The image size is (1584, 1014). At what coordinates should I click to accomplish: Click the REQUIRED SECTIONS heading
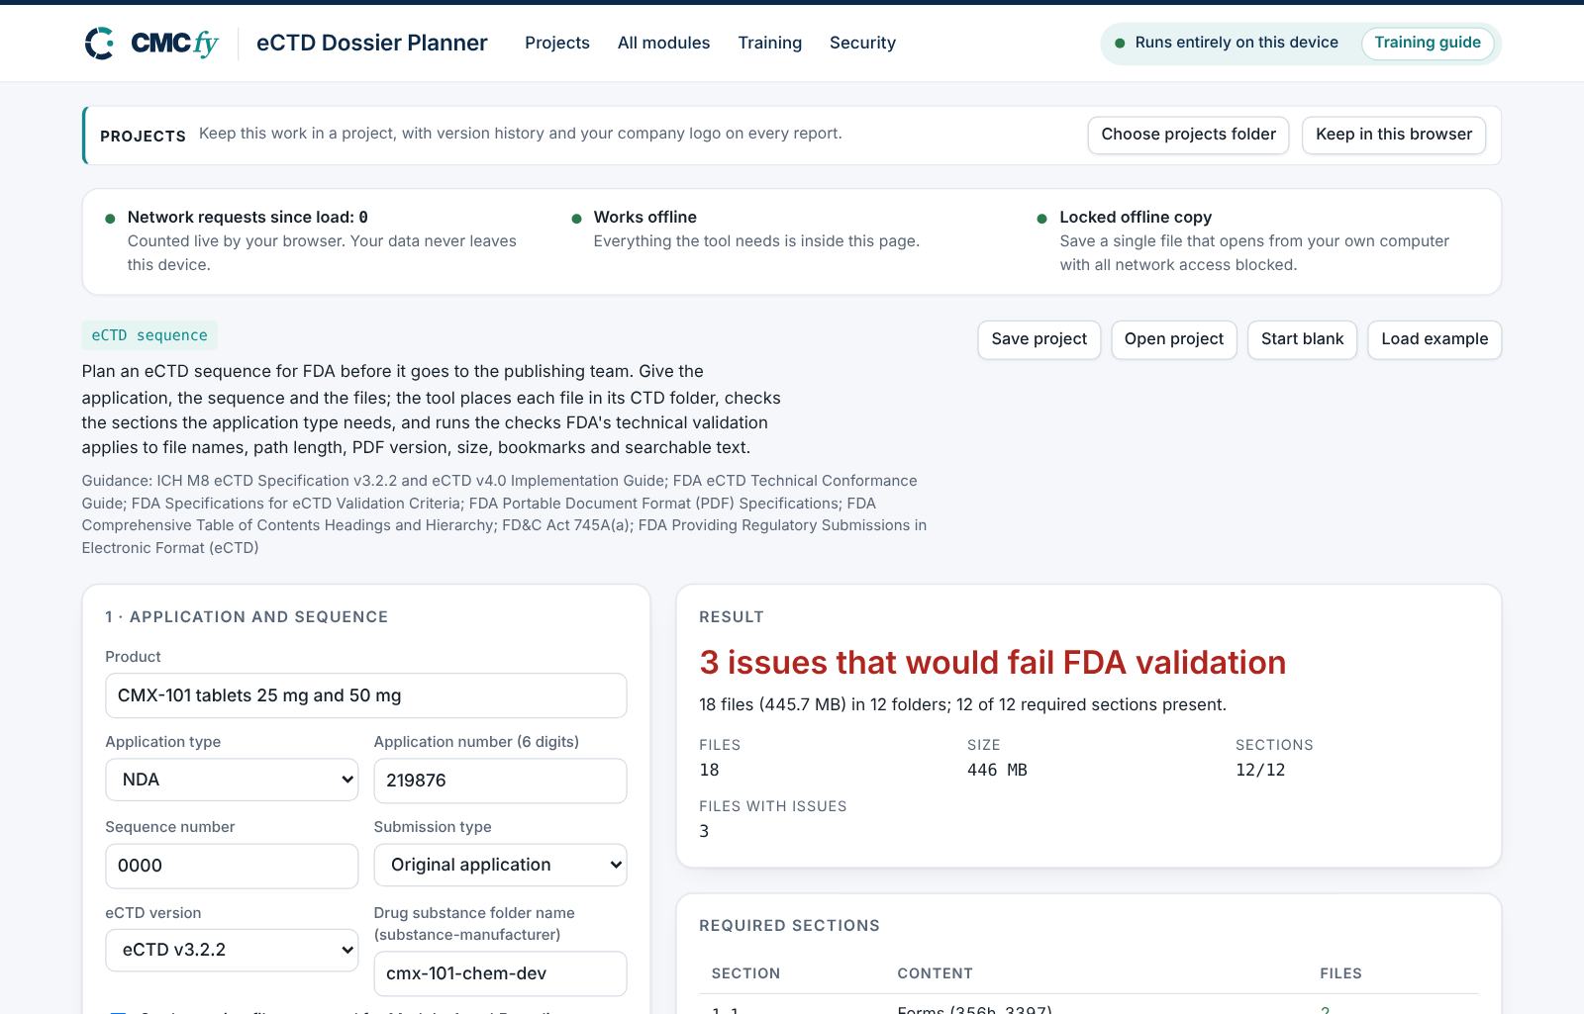(x=789, y=926)
